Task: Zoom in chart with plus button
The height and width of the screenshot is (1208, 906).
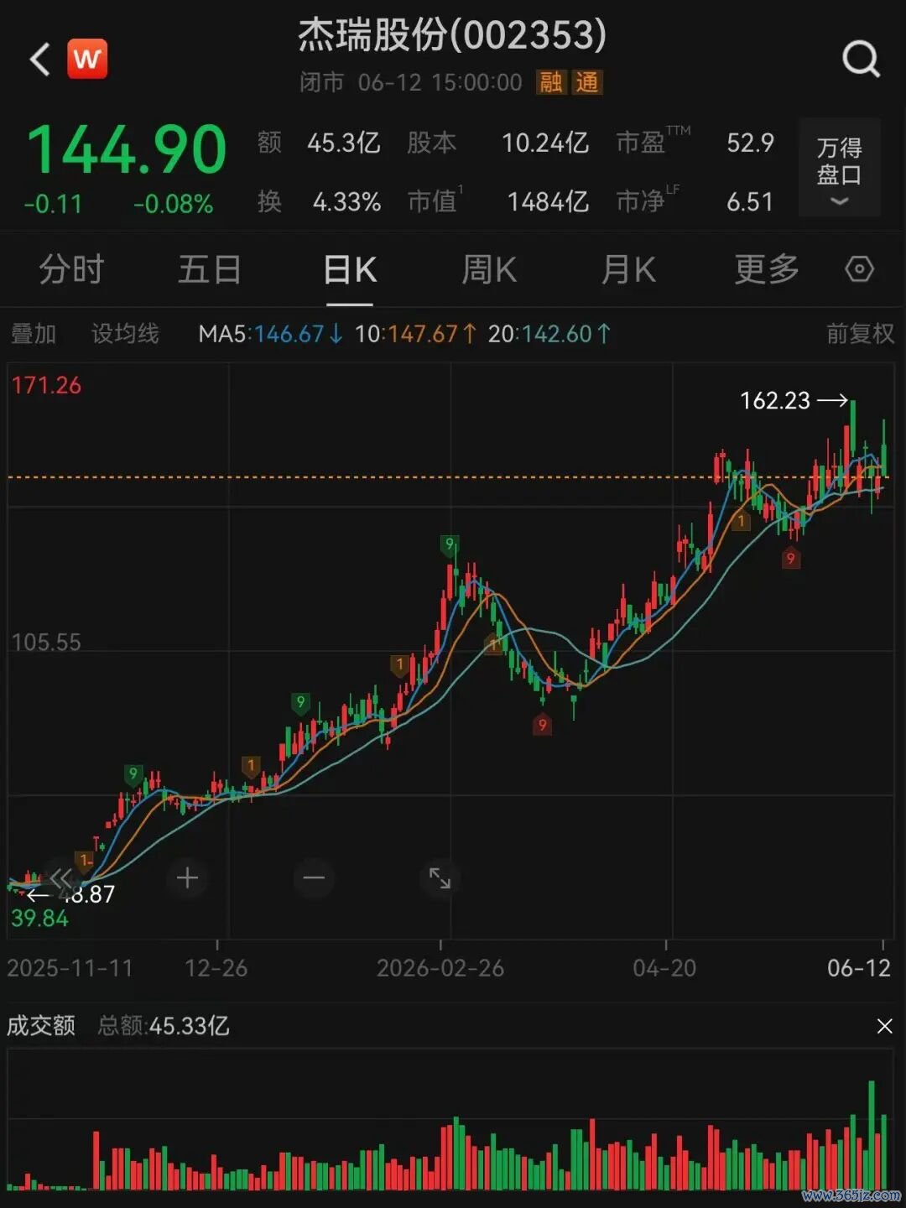Action: [187, 878]
